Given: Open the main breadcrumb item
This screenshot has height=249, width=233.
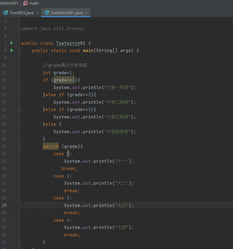Looking at the screenshot, I should [34, 3].
